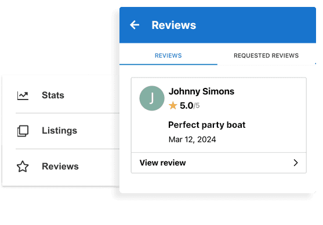Click the date Mar 12, 2024
The width and height of the screenshot is (323, 225).
[192, 139]
